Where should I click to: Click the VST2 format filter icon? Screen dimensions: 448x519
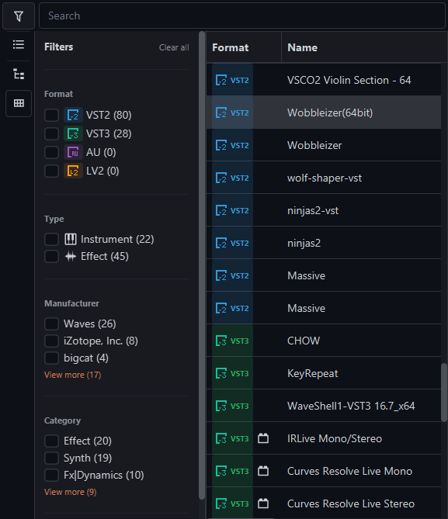coord(73,115)
